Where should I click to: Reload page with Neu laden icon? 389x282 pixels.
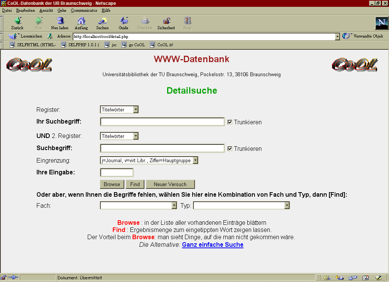coord(60,21)
